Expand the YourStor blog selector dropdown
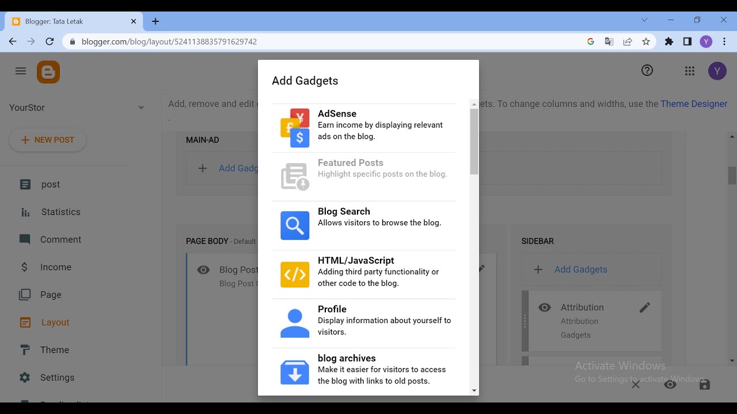 point(141,108)
